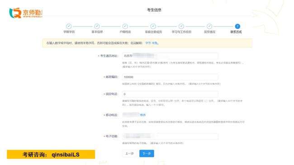This screenshot has height=165, width=294.
Task: Focus the 电子信箱 email input field
Action: [170, 136]
